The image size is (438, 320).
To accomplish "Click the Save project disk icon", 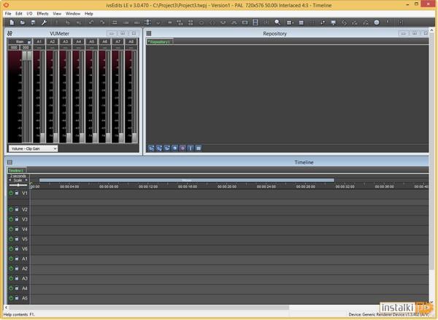I will tap(33, 23).
